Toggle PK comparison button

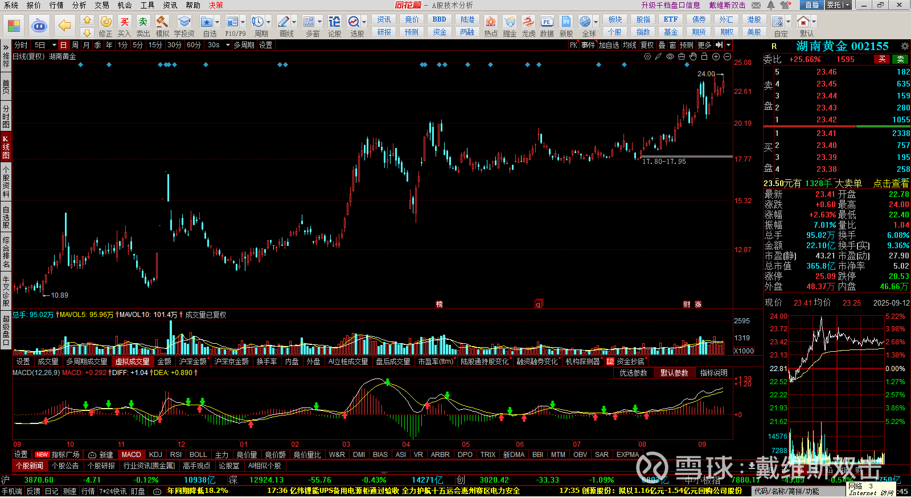[573, 45]
